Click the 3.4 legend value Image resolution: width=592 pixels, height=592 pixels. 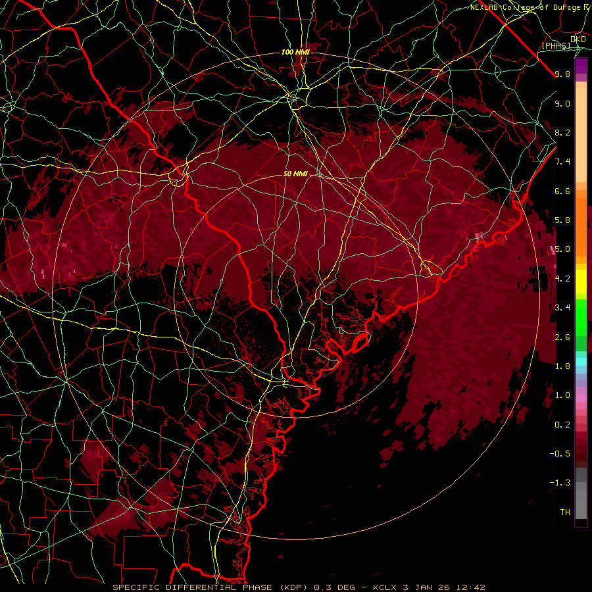(x=562, y=308)
